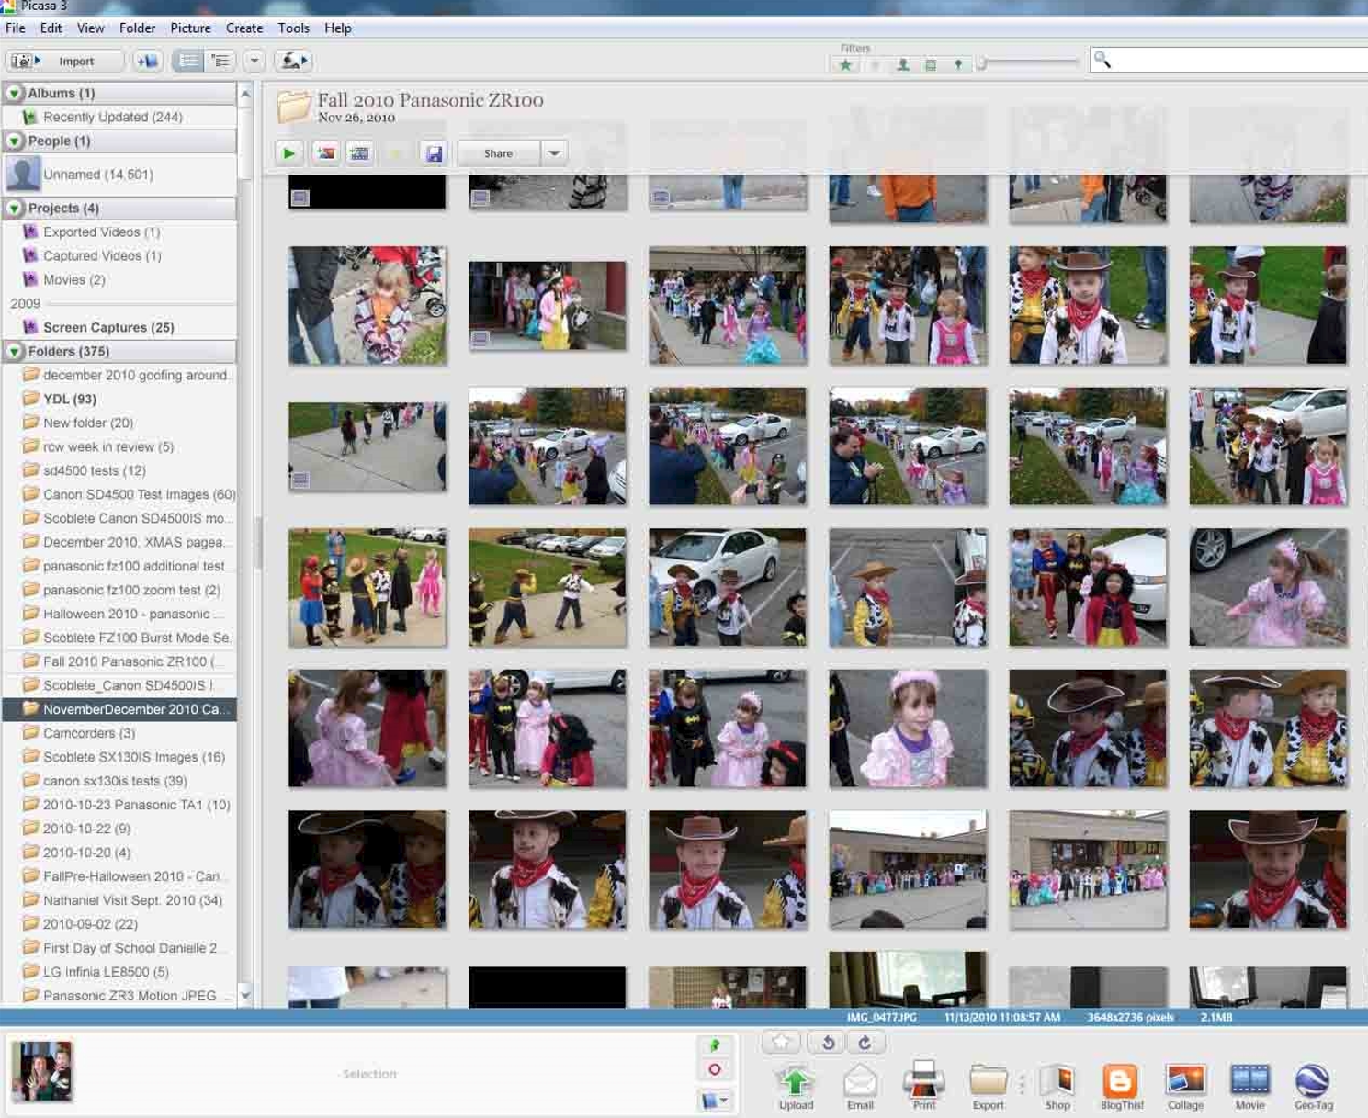
Task: Toggle the starred photos filter
Action: (x=845, y=64)
